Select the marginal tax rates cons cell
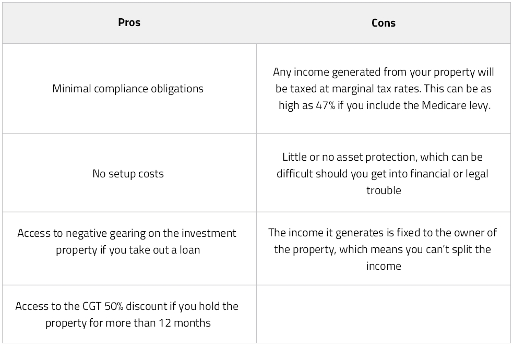Image resolution: width=513 pixels, height=348 pixels. (x=384, y=89)
